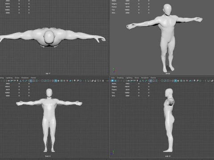Open Lighting menu in front view panel
The height and width of the screenshot is (160, 214).
[x=9, y=78]
